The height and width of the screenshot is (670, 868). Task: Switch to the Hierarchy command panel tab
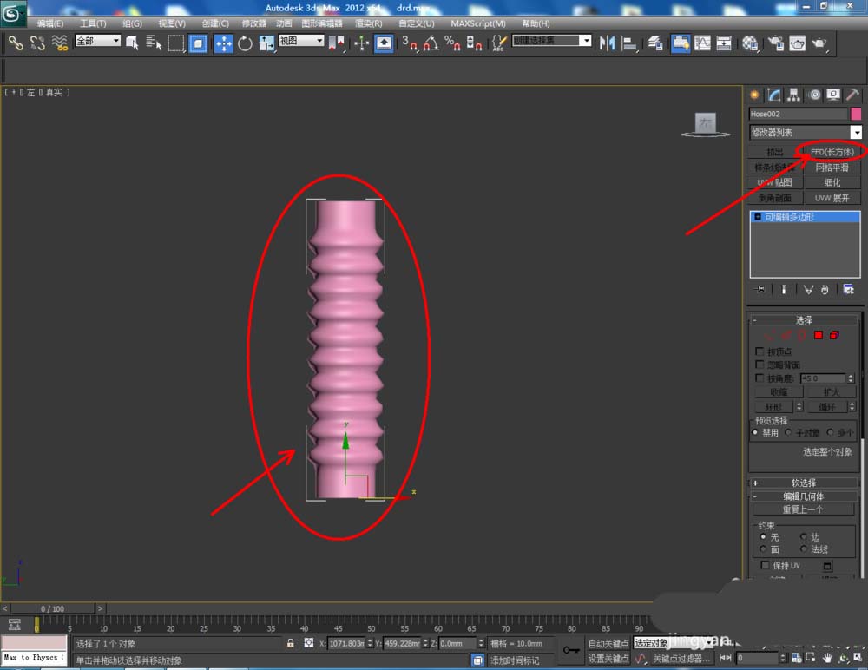pos(794,95)
